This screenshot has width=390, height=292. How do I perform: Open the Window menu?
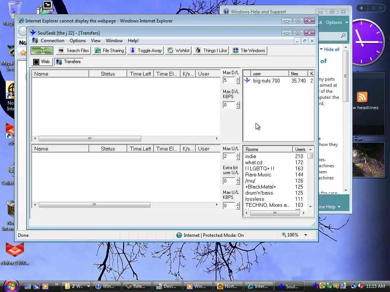click(x=114, y=40)
